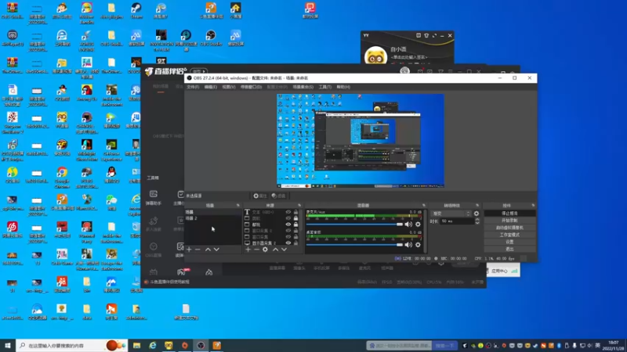Open the View menu in OBS
Viewport: 627px width, 352px height.
229,87
